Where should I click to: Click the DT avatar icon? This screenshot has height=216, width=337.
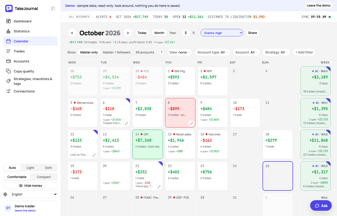point(8,208)
